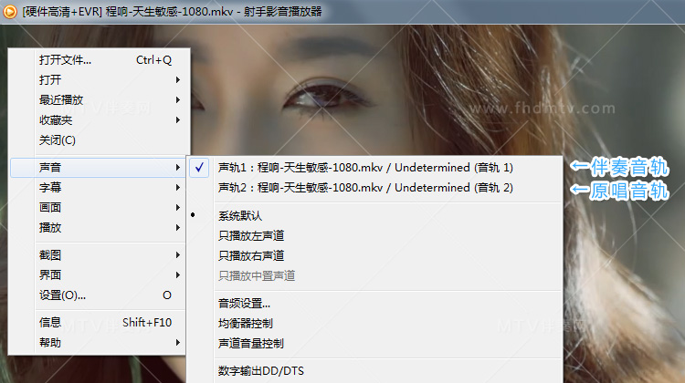The width and height of the screenshot is (685, 383).
Task: Expand the 字幕 submenu arrow
Action: [178, 188]
